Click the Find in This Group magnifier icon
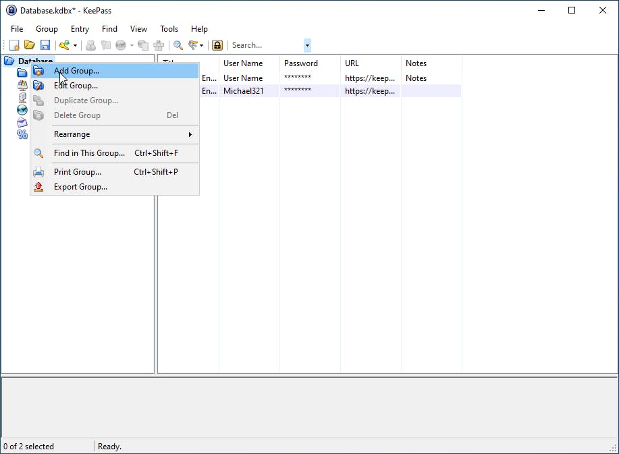 pyautogui.click(x=38, y=153)
